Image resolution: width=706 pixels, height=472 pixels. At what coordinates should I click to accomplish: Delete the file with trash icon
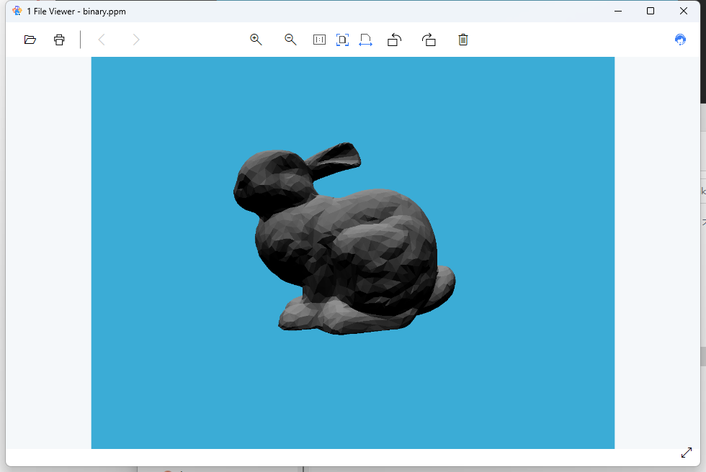pos(463,40)
